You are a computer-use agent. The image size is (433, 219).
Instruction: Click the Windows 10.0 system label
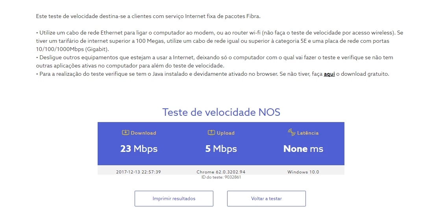pos(303,172)
